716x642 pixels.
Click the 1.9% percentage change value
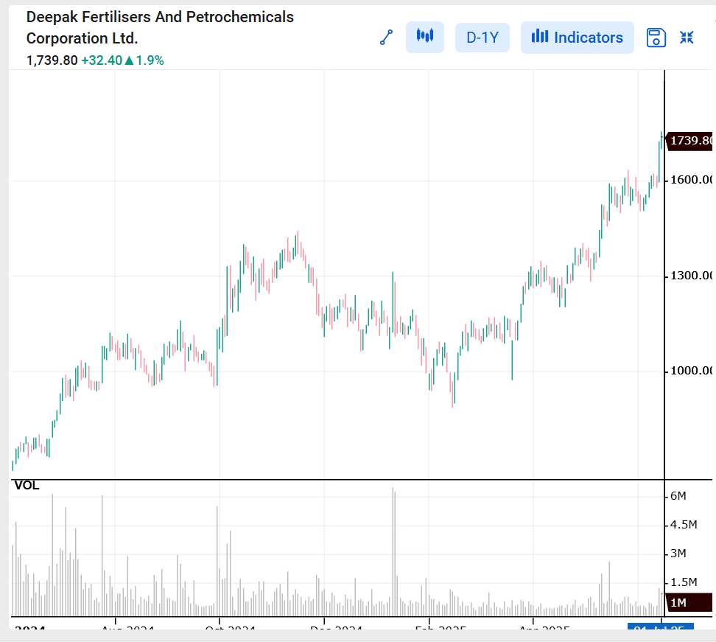click(x=150, y=60)
